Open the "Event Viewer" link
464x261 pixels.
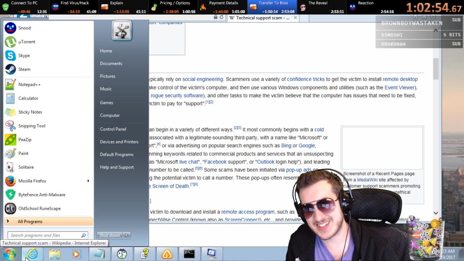[x=400, y=87]
